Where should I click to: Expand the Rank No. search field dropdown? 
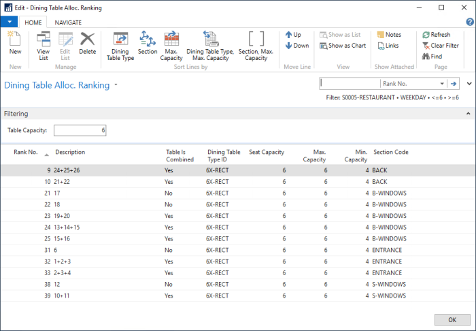point(442,83)
